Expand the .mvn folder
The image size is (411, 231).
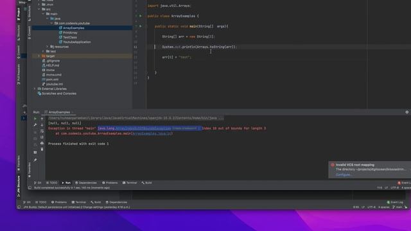click(39, 4)
